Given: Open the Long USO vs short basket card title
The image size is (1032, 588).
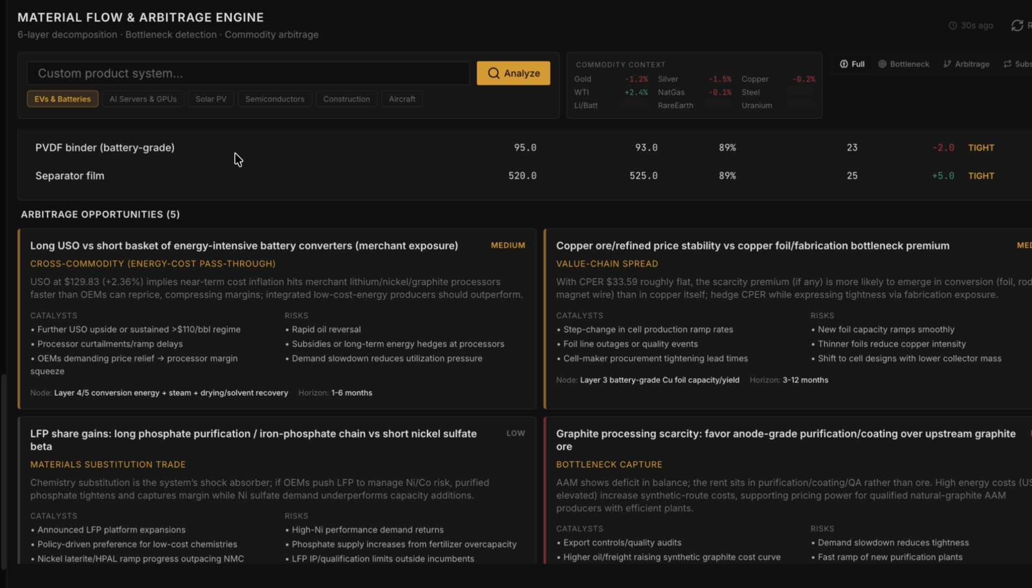Looking at the screenshot, I should (244, 245).
